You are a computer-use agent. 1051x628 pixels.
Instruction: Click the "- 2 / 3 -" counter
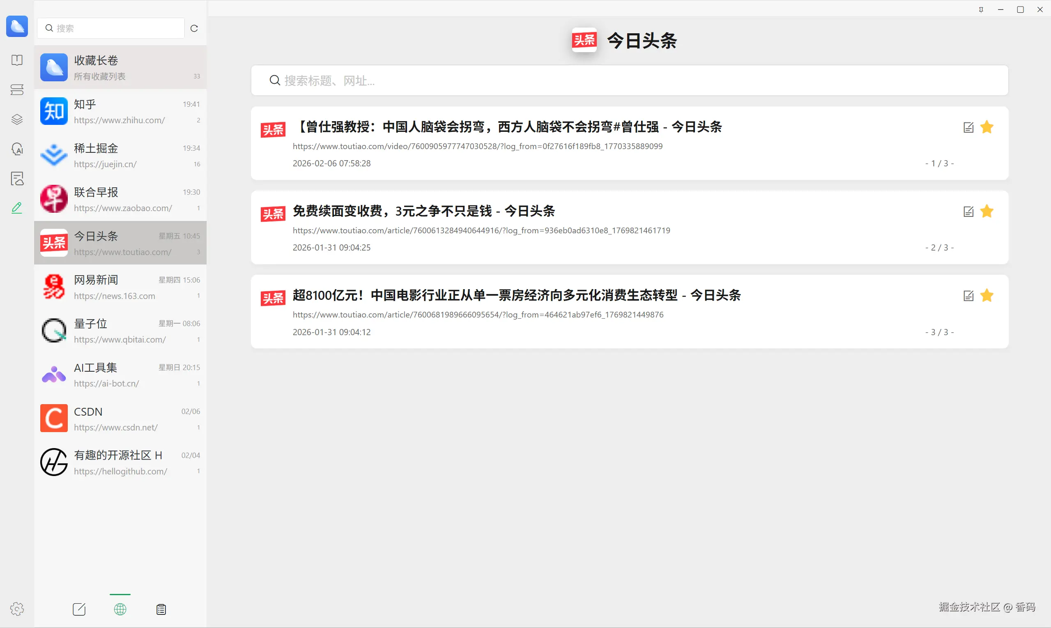(940, 248)
